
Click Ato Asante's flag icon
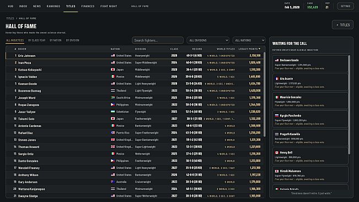pyautogui.click(x=277, y=78)
